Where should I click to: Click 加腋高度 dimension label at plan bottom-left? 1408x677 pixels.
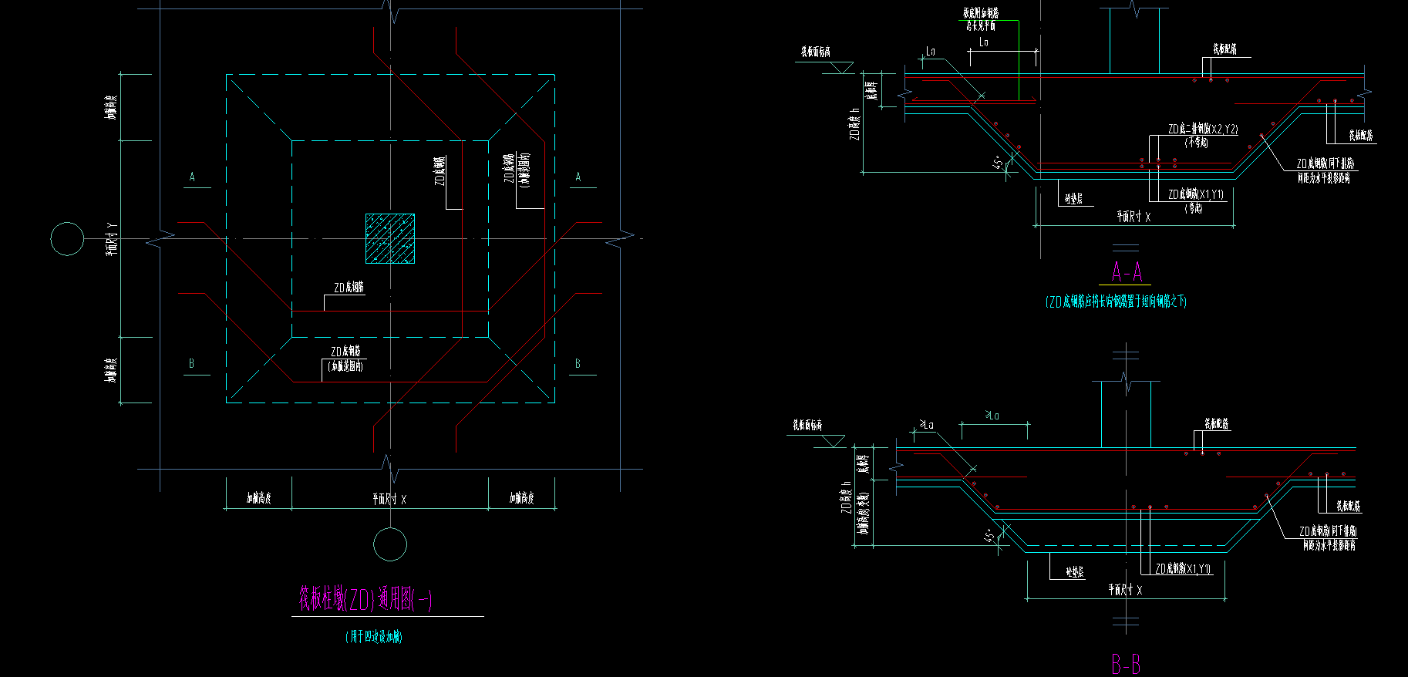[x=259, y=498]
